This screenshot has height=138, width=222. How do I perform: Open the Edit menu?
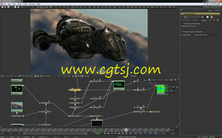tap(9, 4)
